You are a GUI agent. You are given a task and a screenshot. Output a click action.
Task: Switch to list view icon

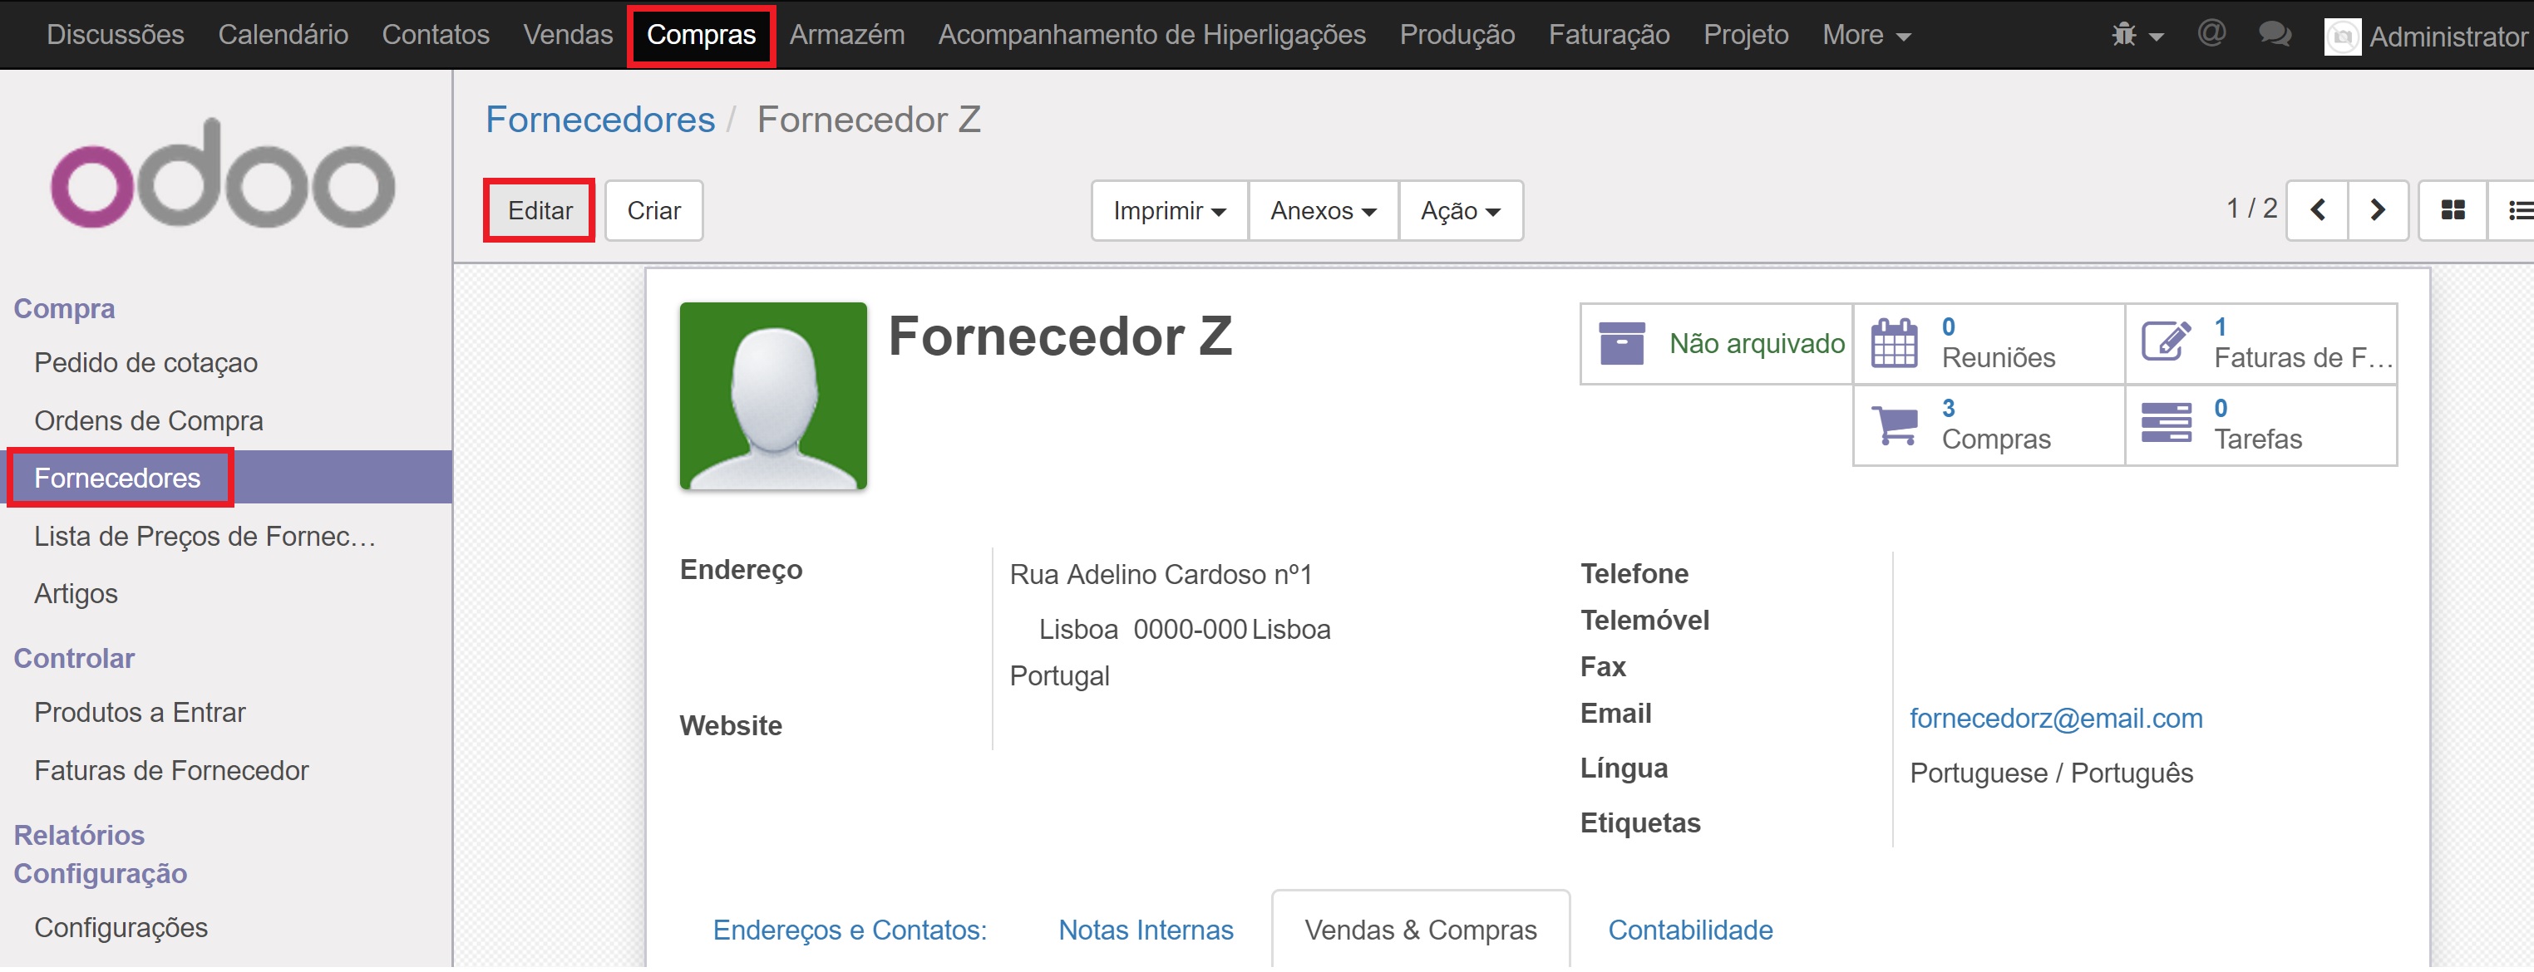coord(2518,210)
